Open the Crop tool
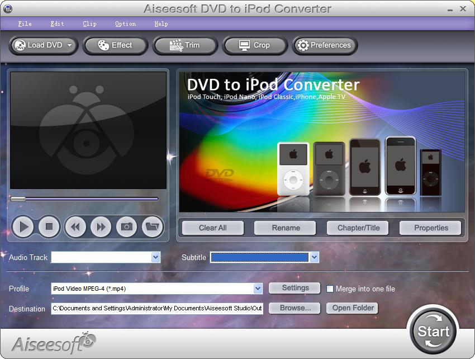475x359 pixels. pos(254,45)
